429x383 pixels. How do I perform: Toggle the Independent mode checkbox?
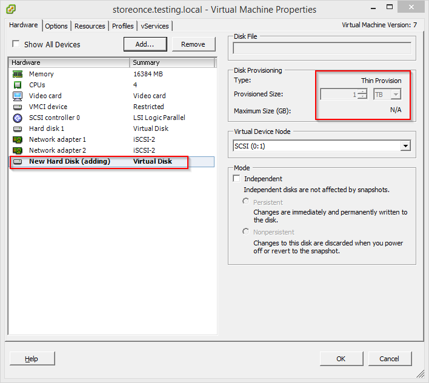pos(237,179)
